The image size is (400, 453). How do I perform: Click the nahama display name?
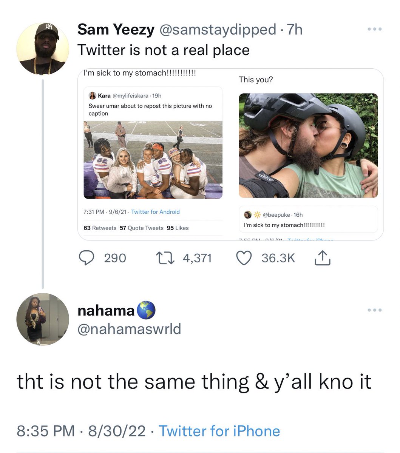tap(106, 310)
